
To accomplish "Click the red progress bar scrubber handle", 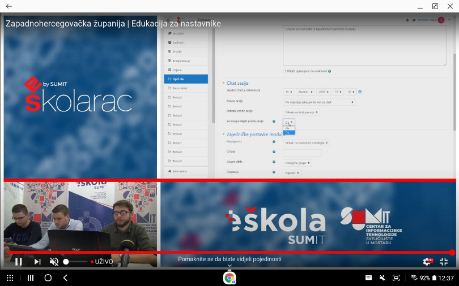I will [x=452, y=252].
